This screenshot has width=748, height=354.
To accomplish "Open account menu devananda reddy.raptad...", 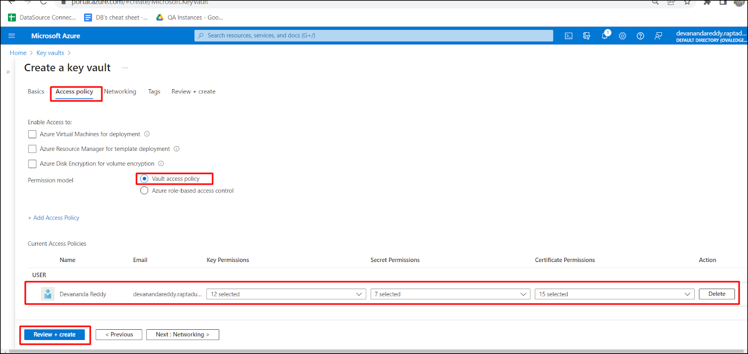I will [x=711, y=36].
